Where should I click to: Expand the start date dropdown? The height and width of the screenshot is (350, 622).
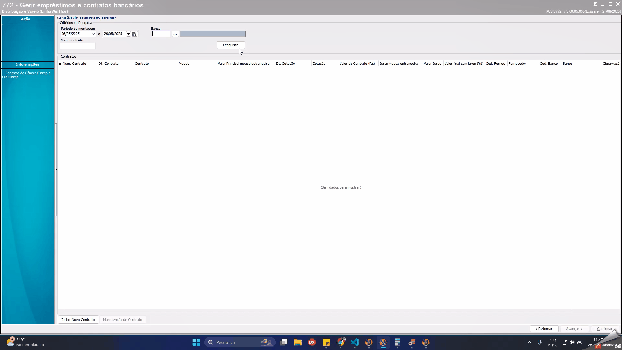pos(93,34)
